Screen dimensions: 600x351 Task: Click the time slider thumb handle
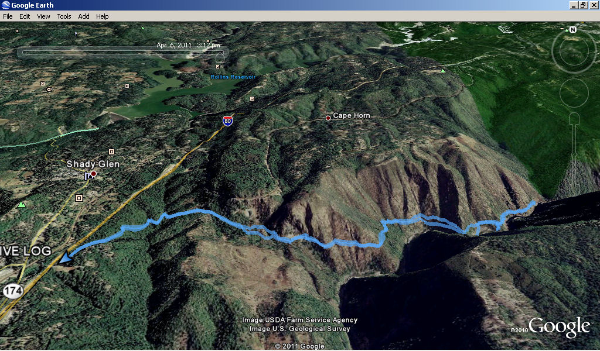(220, 58)
